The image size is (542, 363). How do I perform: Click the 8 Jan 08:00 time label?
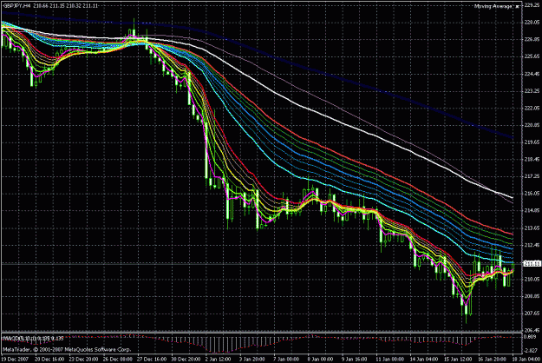(322, 360)
